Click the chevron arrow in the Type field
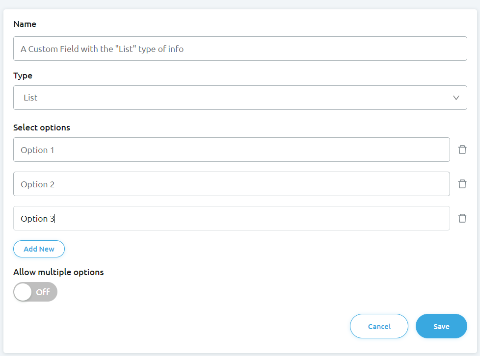Viewport: 480px width, 356px height. pyautogui.click(x=456, y=98)
